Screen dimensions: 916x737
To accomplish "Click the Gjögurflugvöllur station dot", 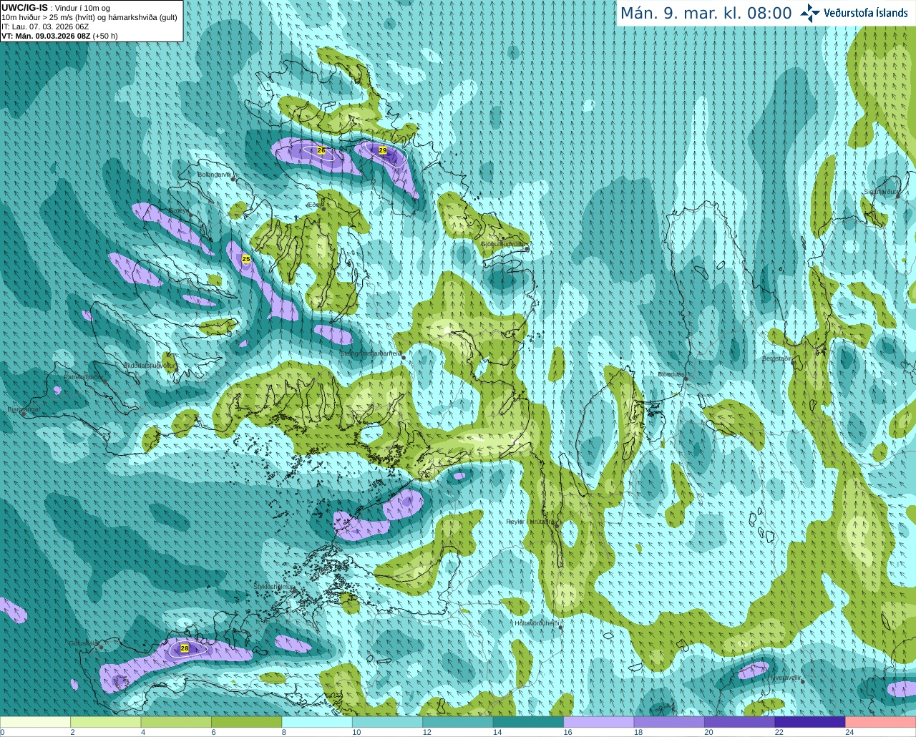I will [x=527, y=249].
